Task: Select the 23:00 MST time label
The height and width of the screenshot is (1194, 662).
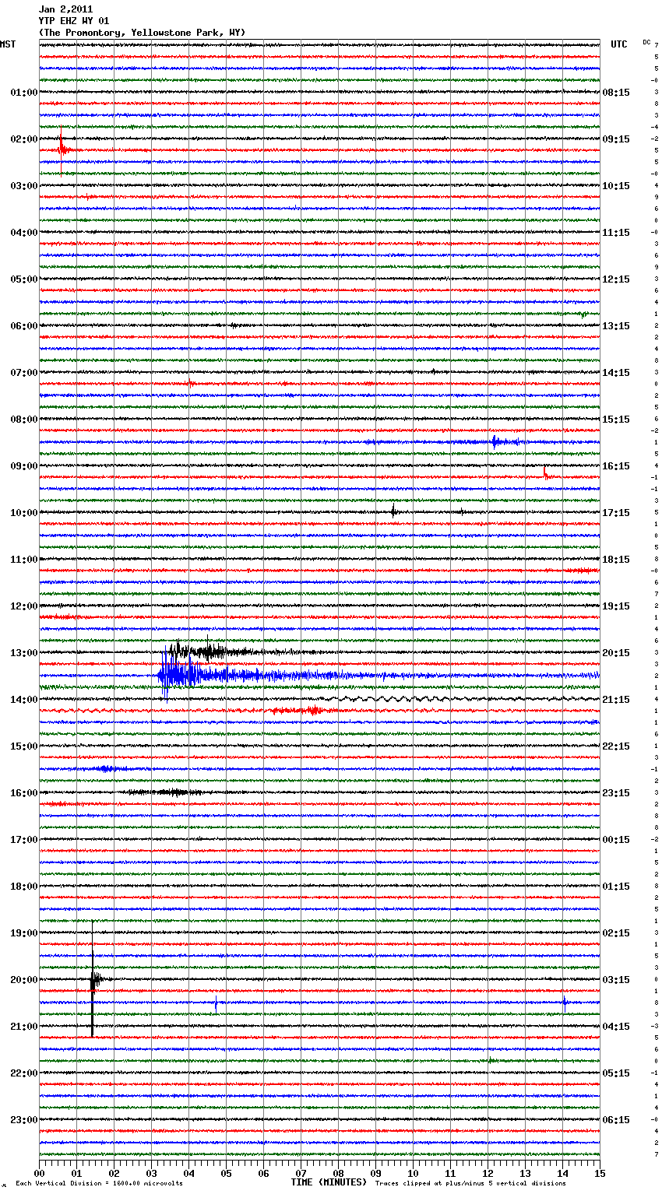Action: pyautogui.click(x=24, y=1120)
